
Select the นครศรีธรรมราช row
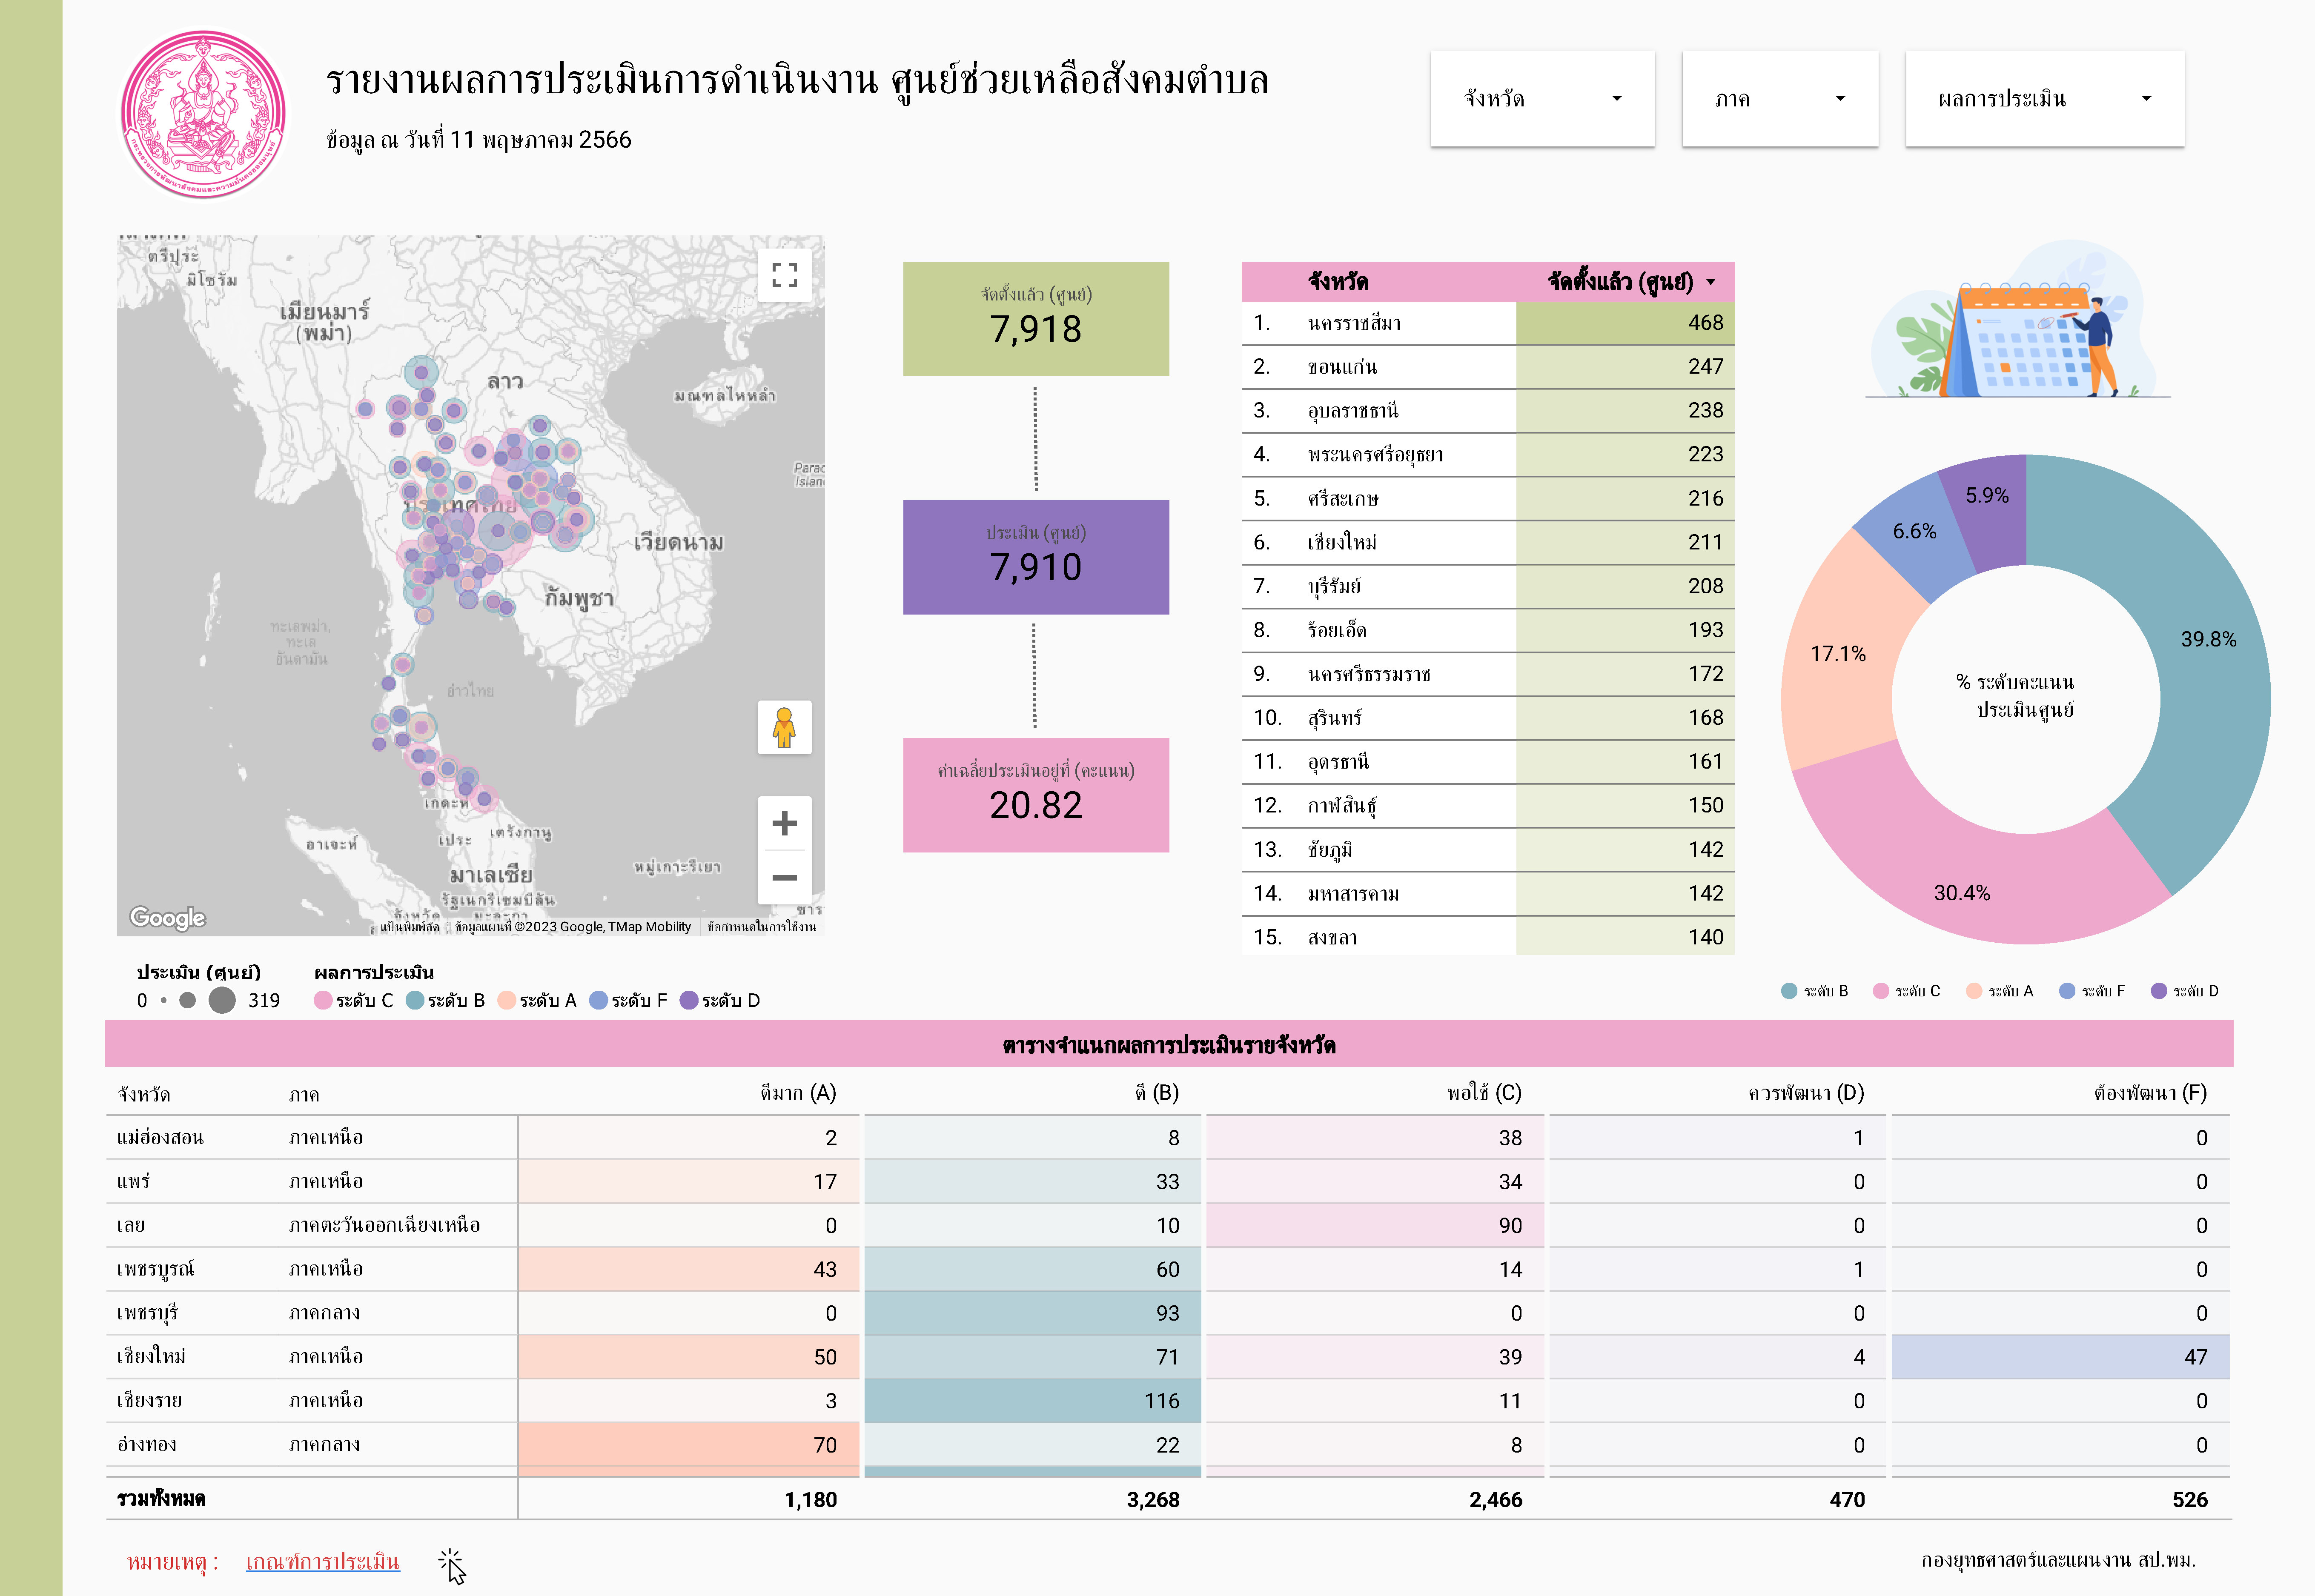(x=1487, y=674)
